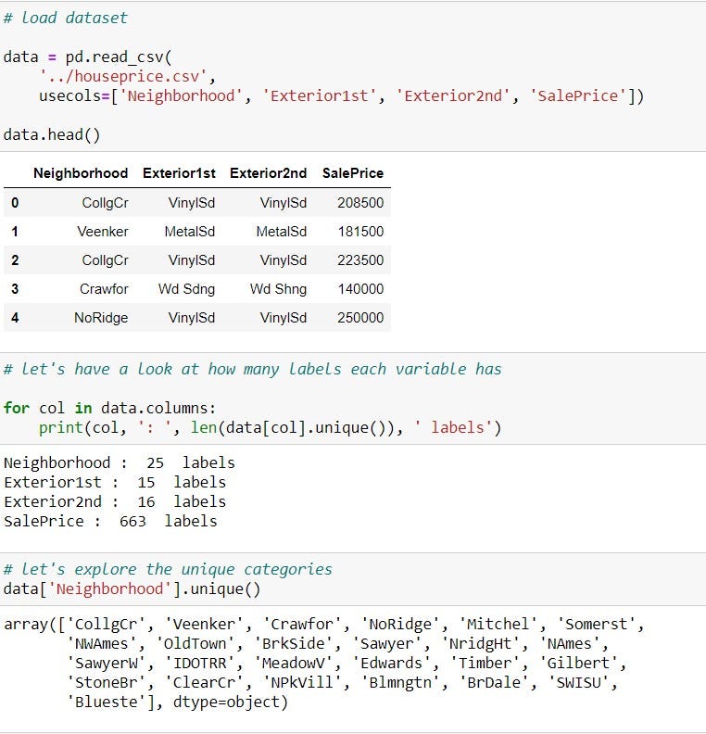The image size is (706, 734).
Task: Click row index 4 in the table
Action: 15,318
